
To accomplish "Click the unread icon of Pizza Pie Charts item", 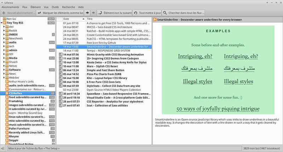I will pyautogui.click(x=60, y=74).
